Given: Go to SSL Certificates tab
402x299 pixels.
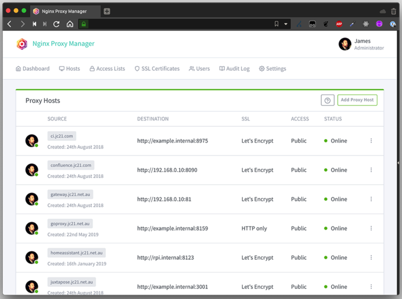Looking at the screenshot, I should [157, 69].
